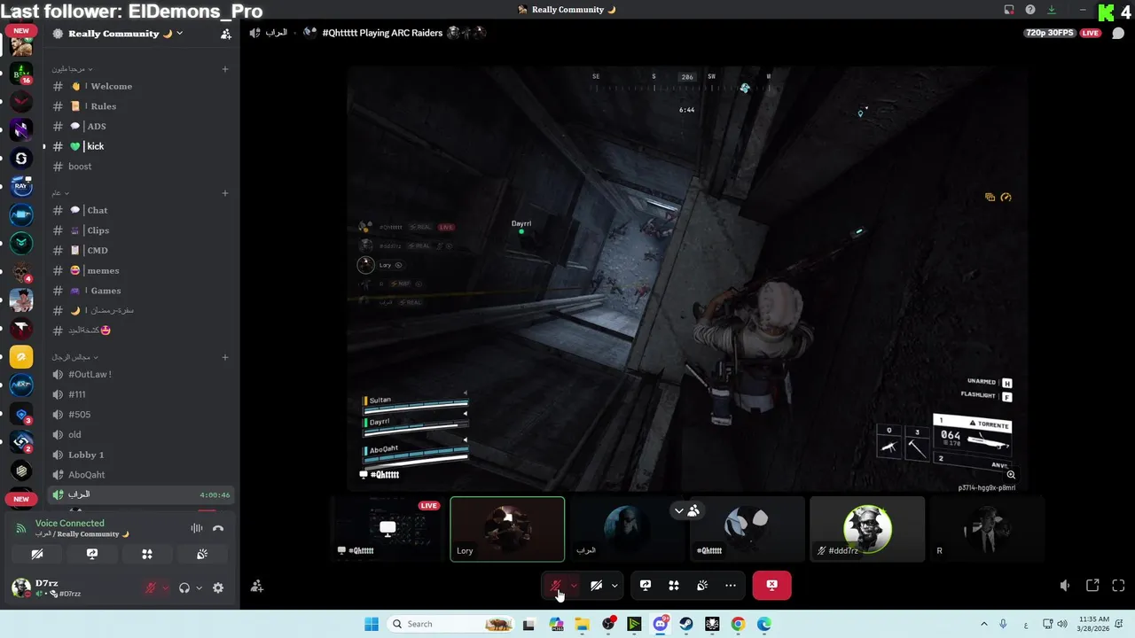The image size is (1135, 638).
Task: Open User Settings gear icon
Action: (x=218, y=587)
